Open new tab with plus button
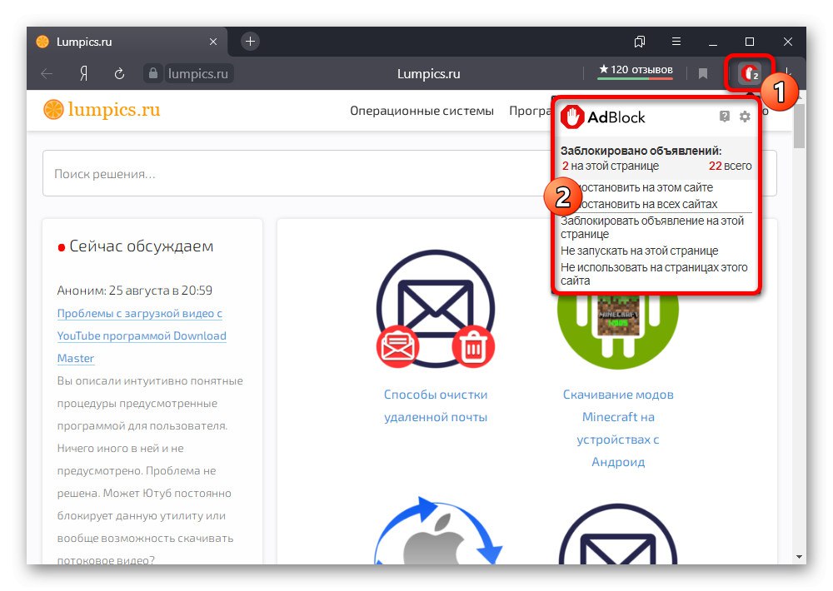833x591 pixels. point(250,42)
